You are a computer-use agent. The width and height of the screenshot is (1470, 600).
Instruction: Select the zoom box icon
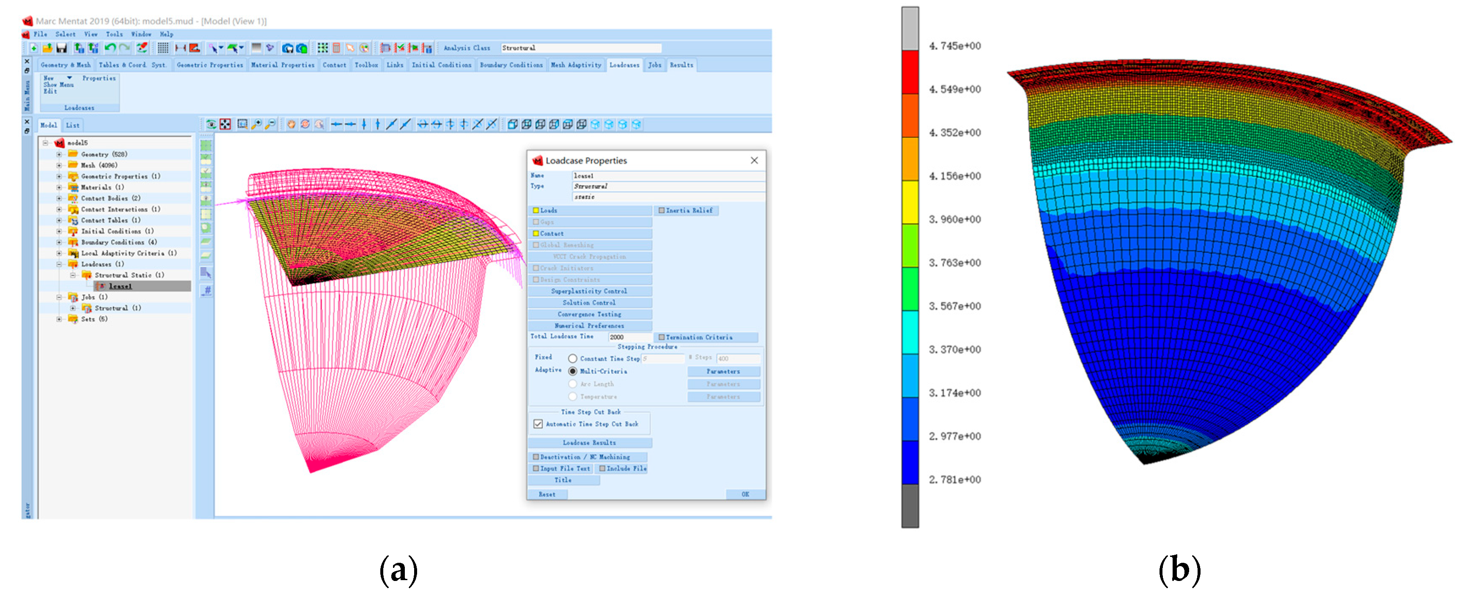[242, 124]
